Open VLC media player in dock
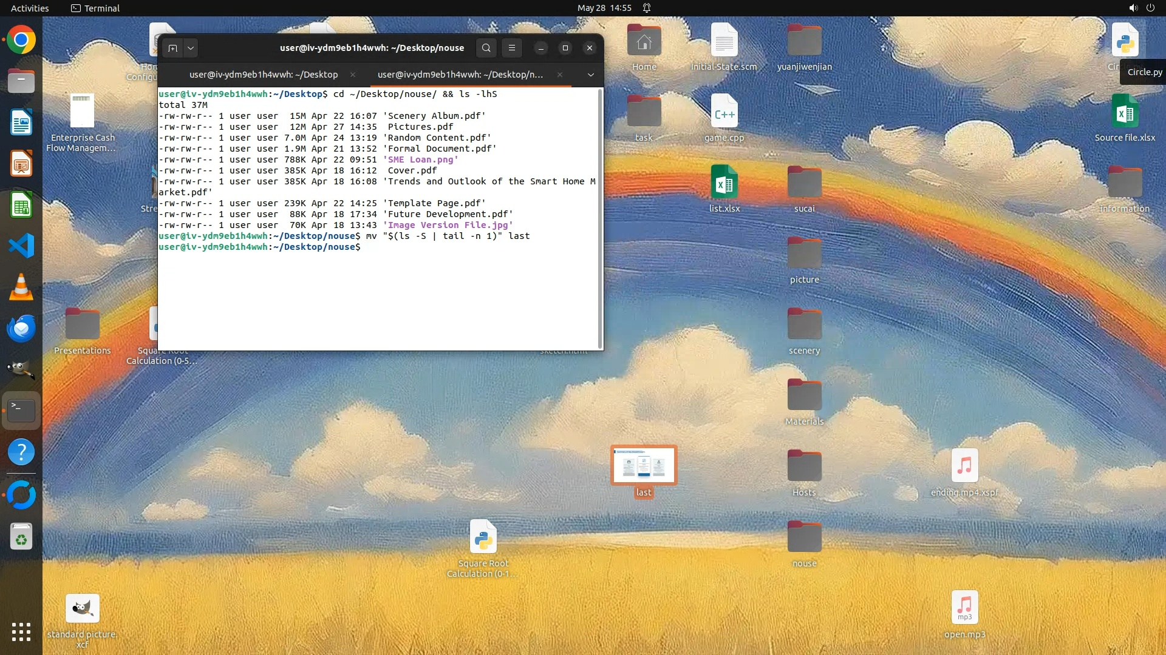This screenshot has height=655, width=1166. (x=21, y=287)
